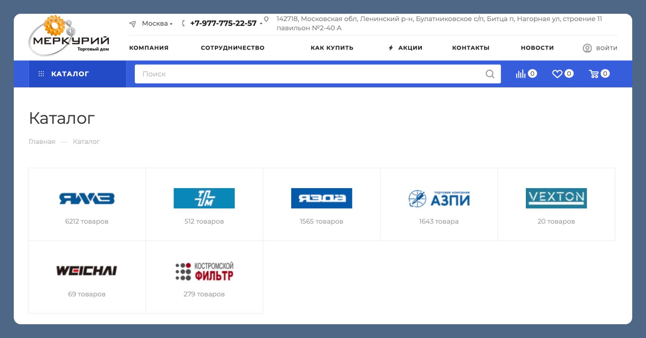Click the '69 товаров' count text
This screenshot has width=646, height=338.
click(87, 295)
